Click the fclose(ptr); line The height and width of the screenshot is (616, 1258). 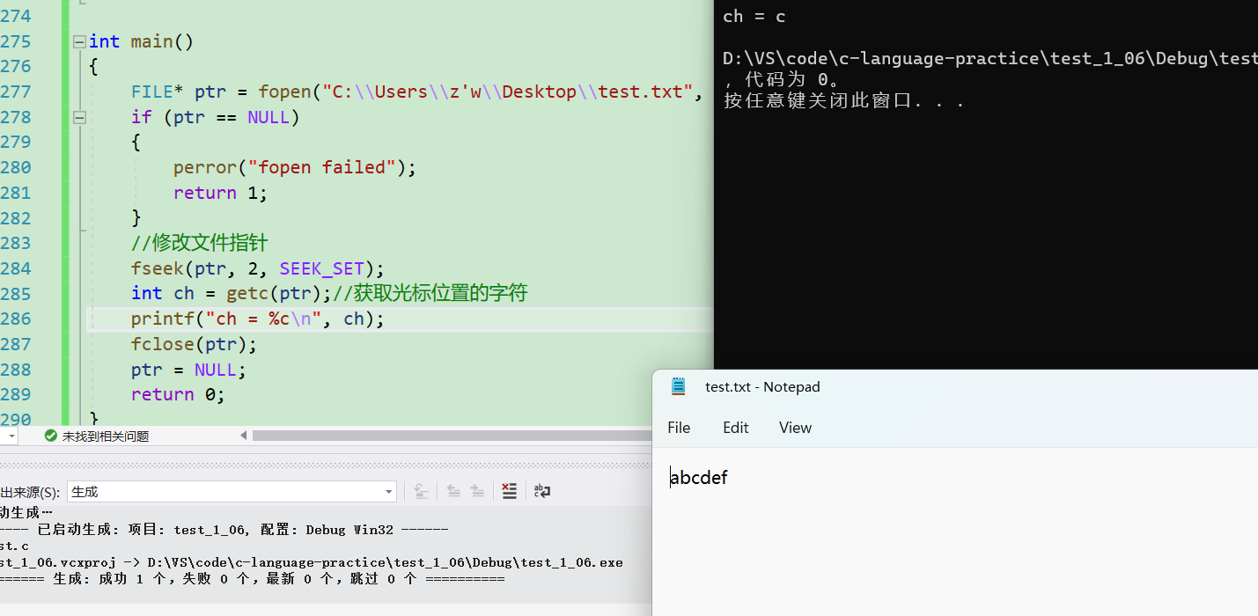pos(194,344)
